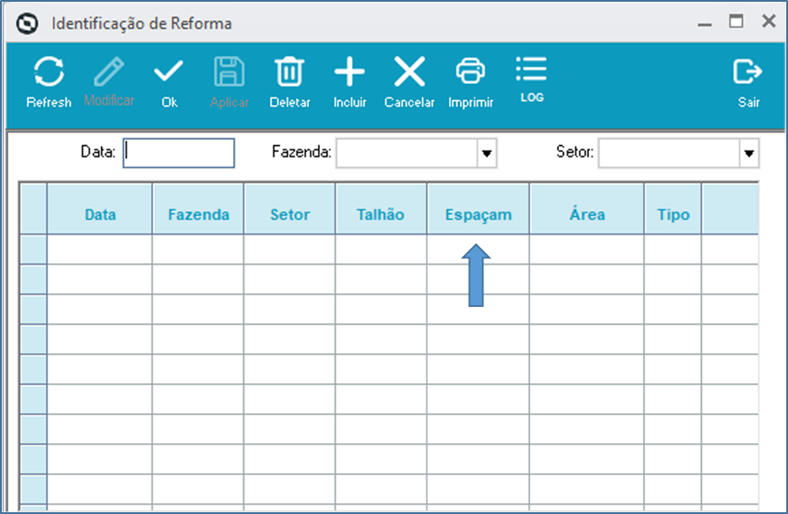This screenshot has height=514, width=788.
Task: Confirm with the Ok checkmark icon
Action: click(169, 71)
